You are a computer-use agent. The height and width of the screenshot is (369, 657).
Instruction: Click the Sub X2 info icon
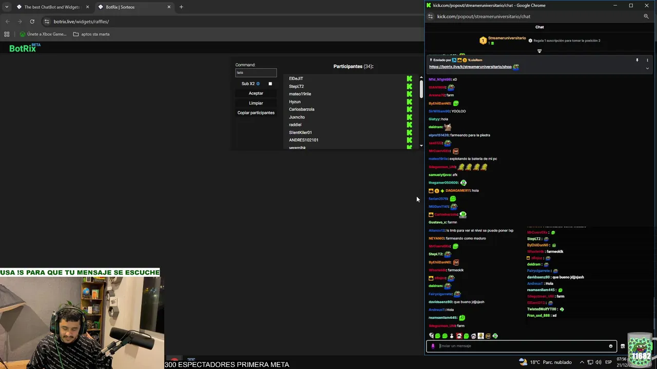(258, 84)
